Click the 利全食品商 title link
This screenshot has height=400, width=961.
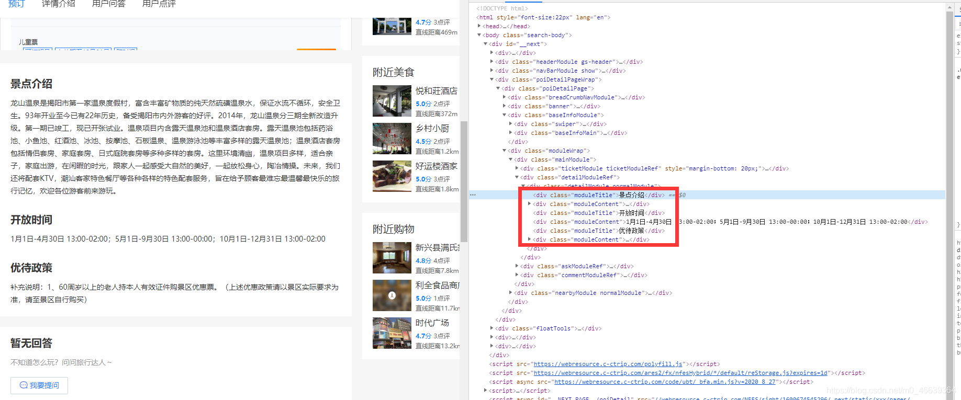coord(438,285)
